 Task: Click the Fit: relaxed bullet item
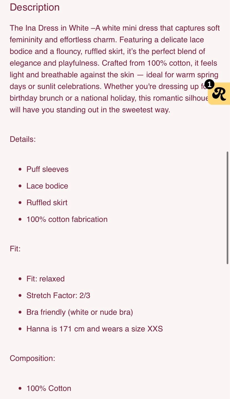[46, 279]
